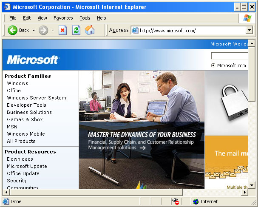
Task: Click the Done status text
Action: tap(16, 201)
